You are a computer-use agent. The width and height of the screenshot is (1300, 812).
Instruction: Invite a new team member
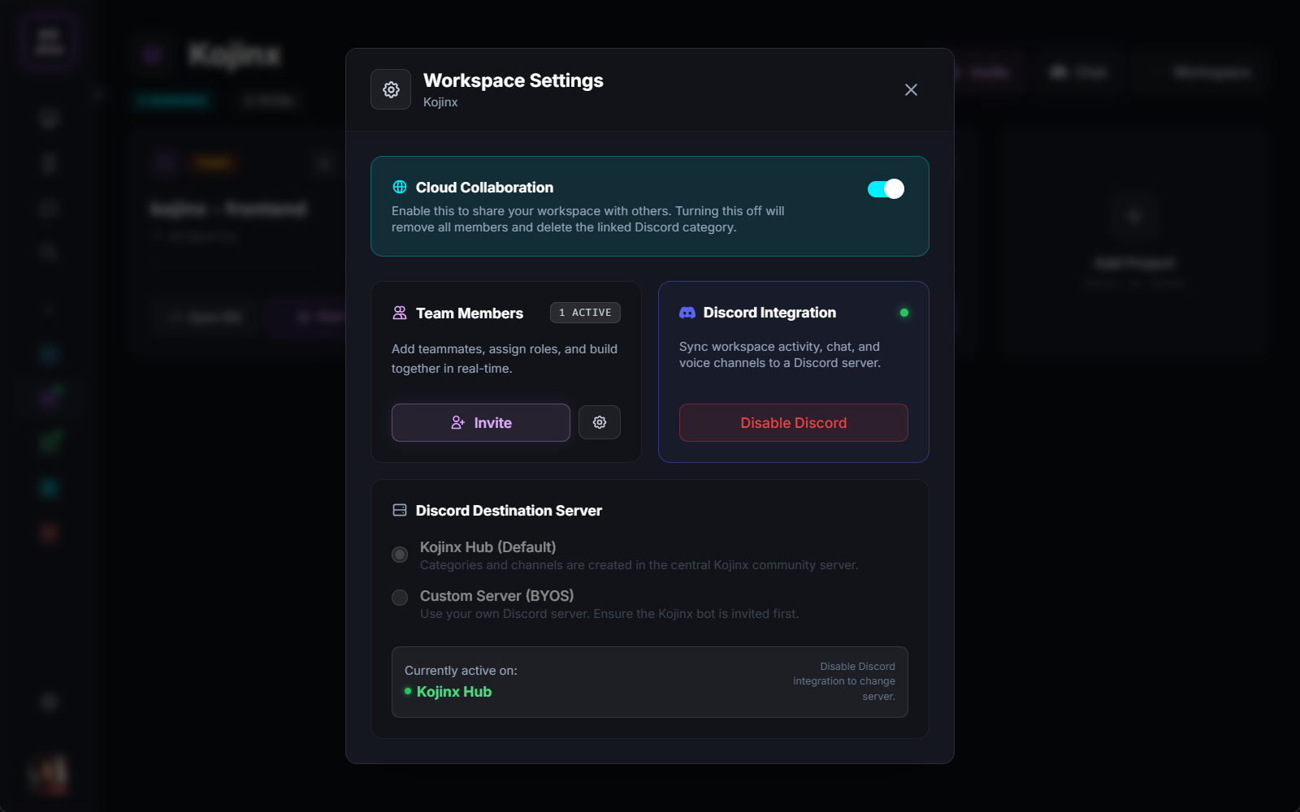click(x=481, y=422)
